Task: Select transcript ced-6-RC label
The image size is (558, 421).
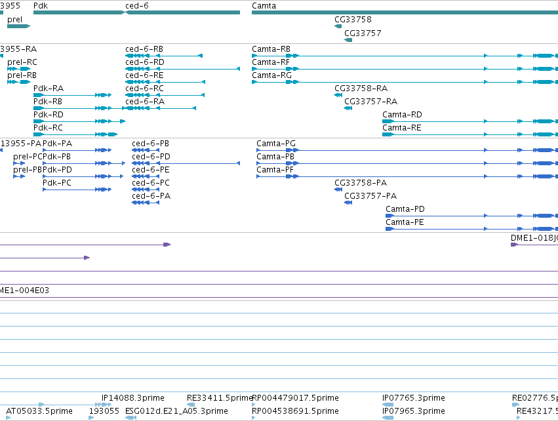Action: 144,89
